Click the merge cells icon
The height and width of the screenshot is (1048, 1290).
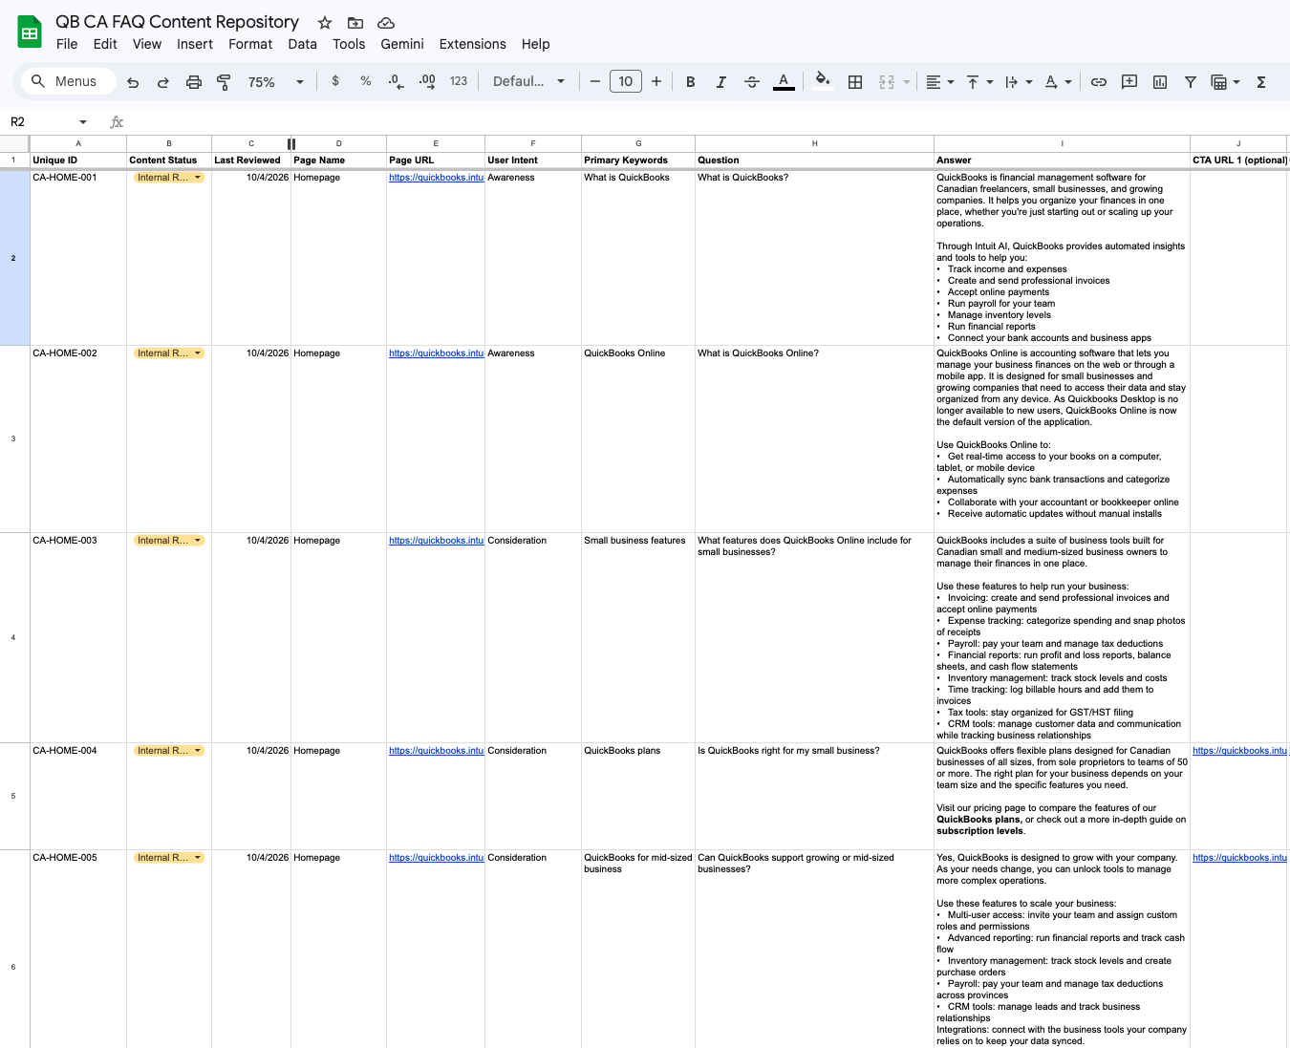point(887,82)
